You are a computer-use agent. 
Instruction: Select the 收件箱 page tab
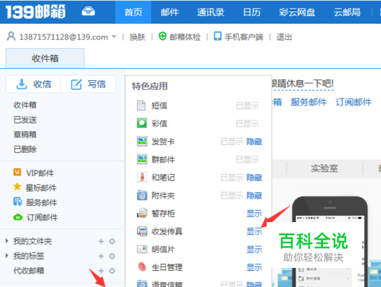[x=45, y=58]
